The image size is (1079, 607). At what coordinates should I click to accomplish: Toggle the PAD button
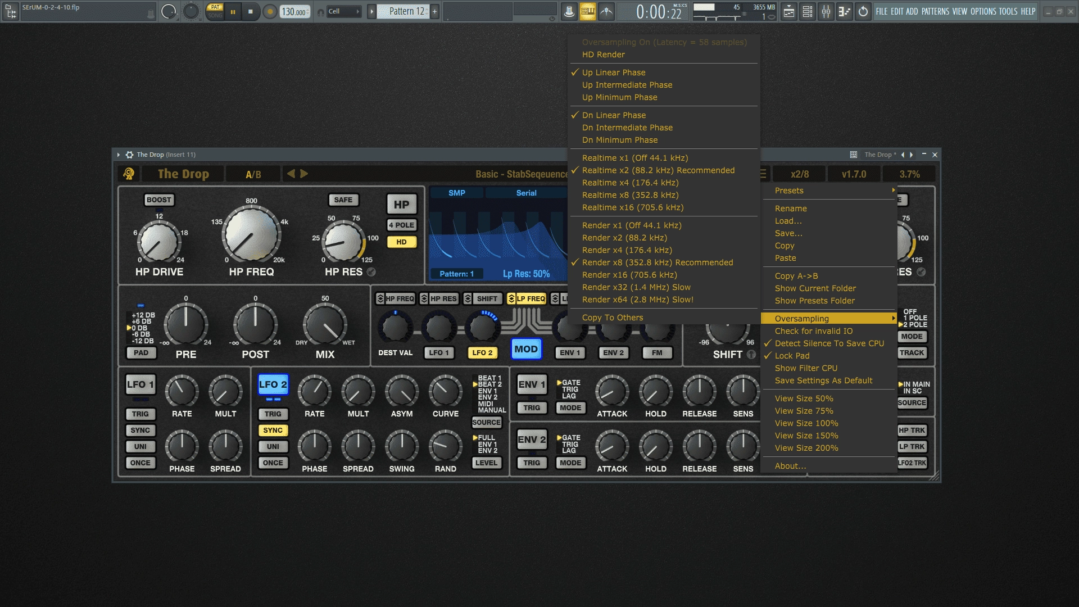[141, 353]
